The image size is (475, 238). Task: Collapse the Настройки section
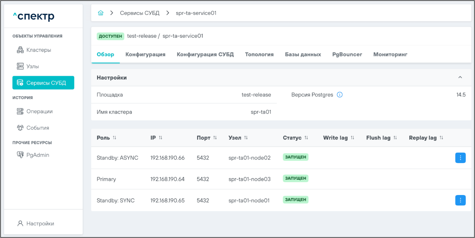coord(460,77)
